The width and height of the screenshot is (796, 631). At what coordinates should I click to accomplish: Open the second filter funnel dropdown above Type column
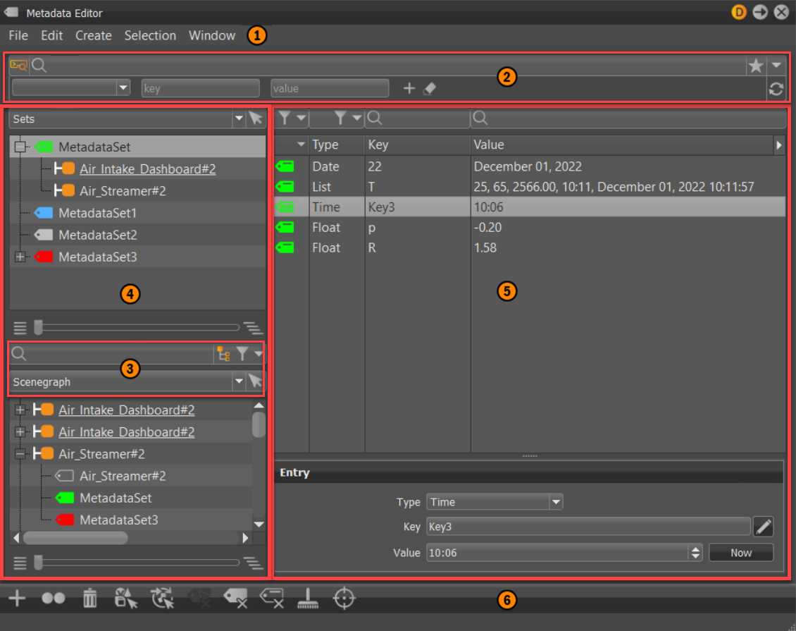pyautogui.click(x=348, y=118)
